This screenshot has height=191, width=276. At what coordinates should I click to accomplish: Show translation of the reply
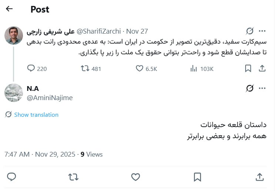coord(36,115)
